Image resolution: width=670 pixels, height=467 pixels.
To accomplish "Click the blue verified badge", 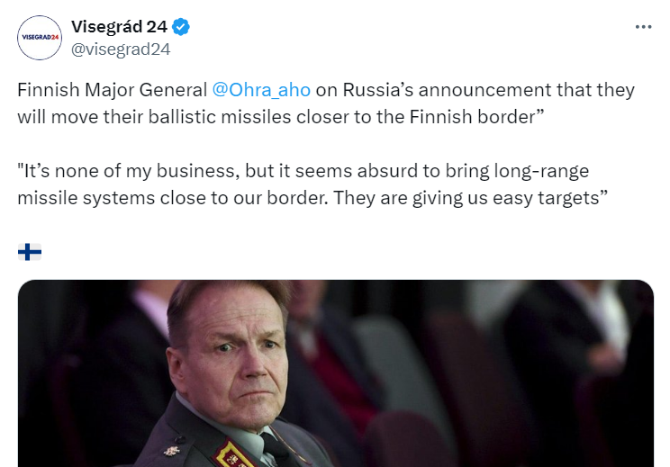I will 181,27.
